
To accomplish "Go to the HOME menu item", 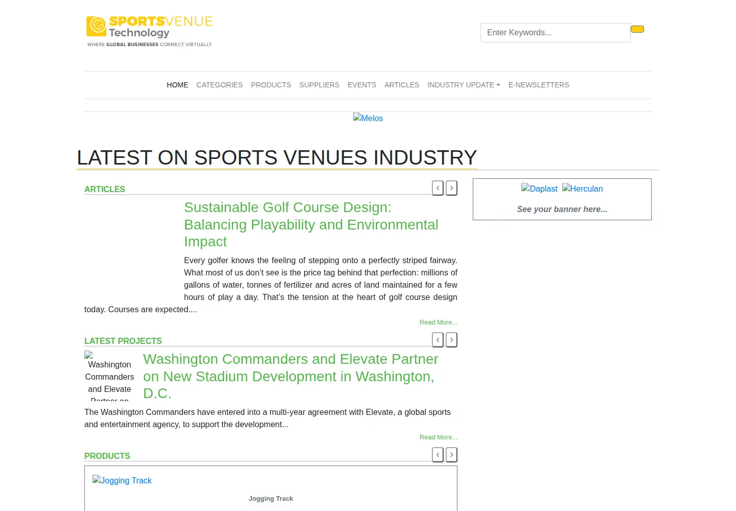I will [x=177, y=85].
